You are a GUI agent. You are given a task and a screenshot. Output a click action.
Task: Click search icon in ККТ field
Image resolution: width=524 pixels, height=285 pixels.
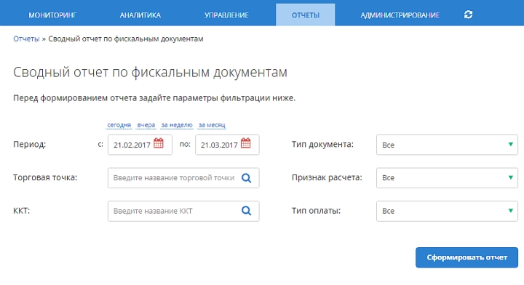tap(246, 211)
